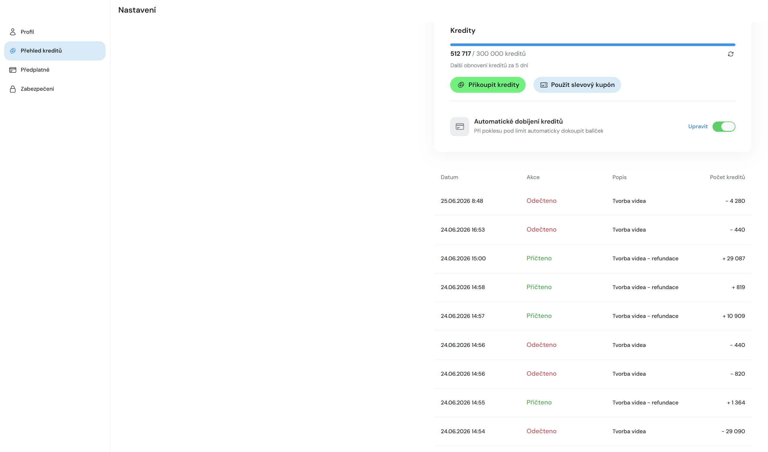Click the + 10 909 credit amount

coord(733,316)
